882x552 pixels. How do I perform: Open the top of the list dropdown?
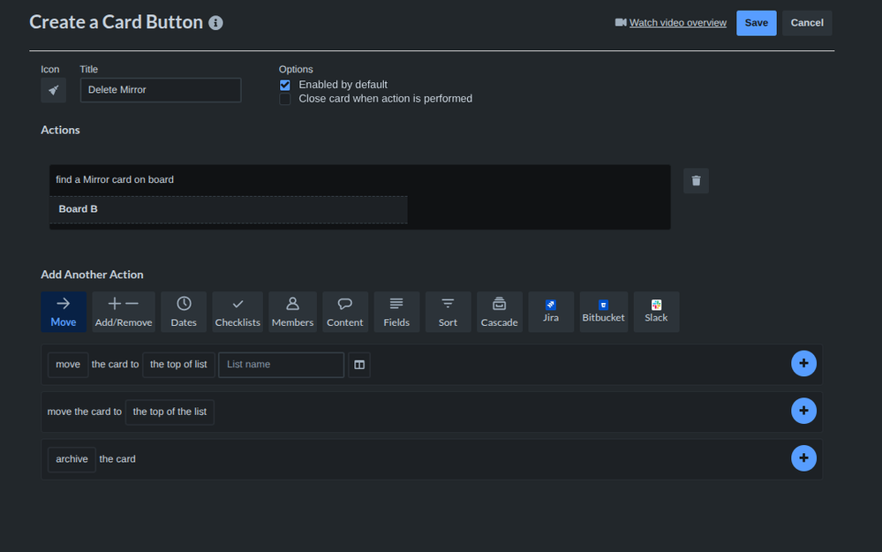click(x=169, y=411)
